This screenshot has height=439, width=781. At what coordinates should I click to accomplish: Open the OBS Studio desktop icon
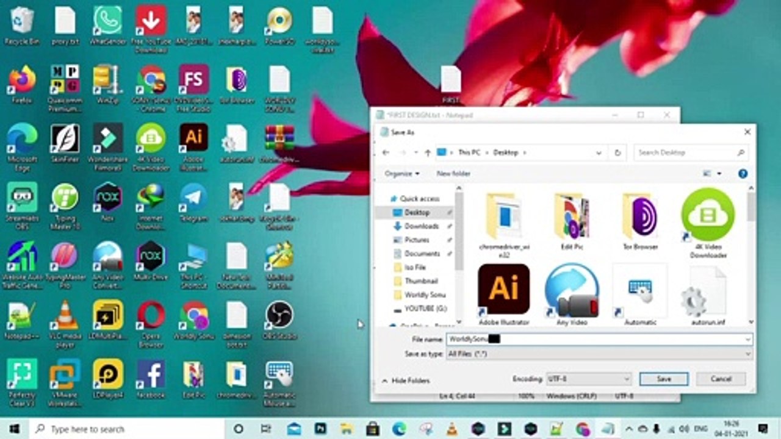pos(279,320)
